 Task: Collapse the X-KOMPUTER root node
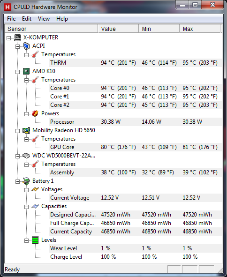pos(8,38)
